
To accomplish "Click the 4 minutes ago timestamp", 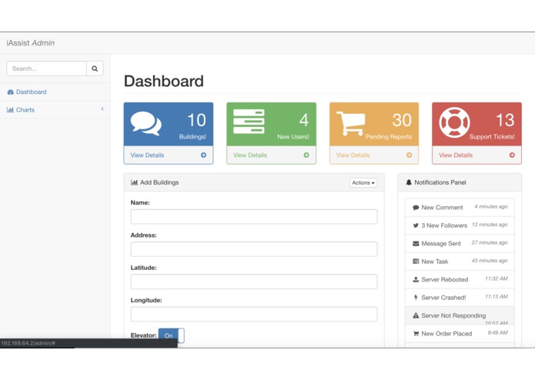I will (491, 206).
